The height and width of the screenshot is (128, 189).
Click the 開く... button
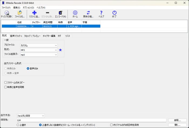tap(177, 125)
